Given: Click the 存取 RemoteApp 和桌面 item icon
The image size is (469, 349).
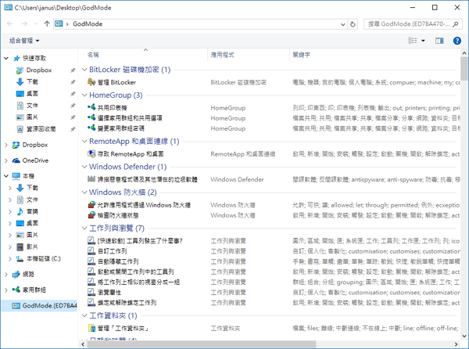Looking at the screenshot, I should pyautogui.click(x=91, y=154).
